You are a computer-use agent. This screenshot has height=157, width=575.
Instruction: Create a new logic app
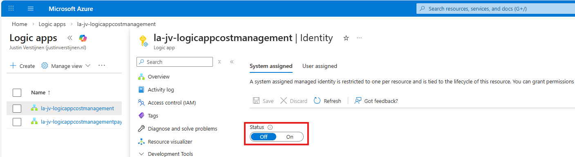pos(22,66)
